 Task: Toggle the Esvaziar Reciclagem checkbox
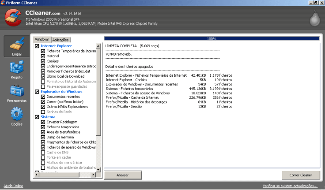[x=43, y=122]
